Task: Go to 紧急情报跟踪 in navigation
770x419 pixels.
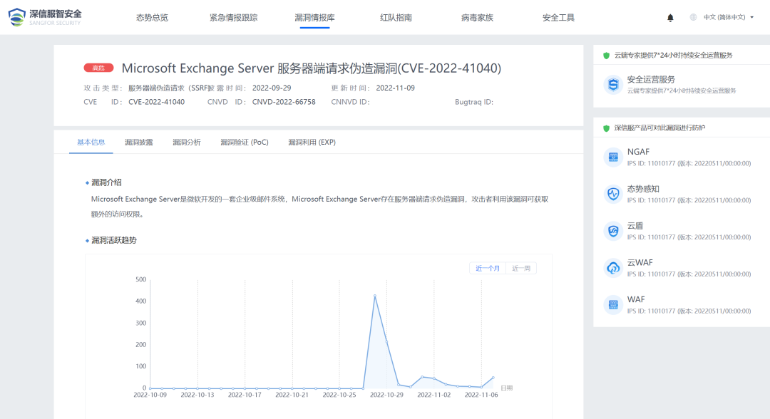Action: click(x=233, y=18)
